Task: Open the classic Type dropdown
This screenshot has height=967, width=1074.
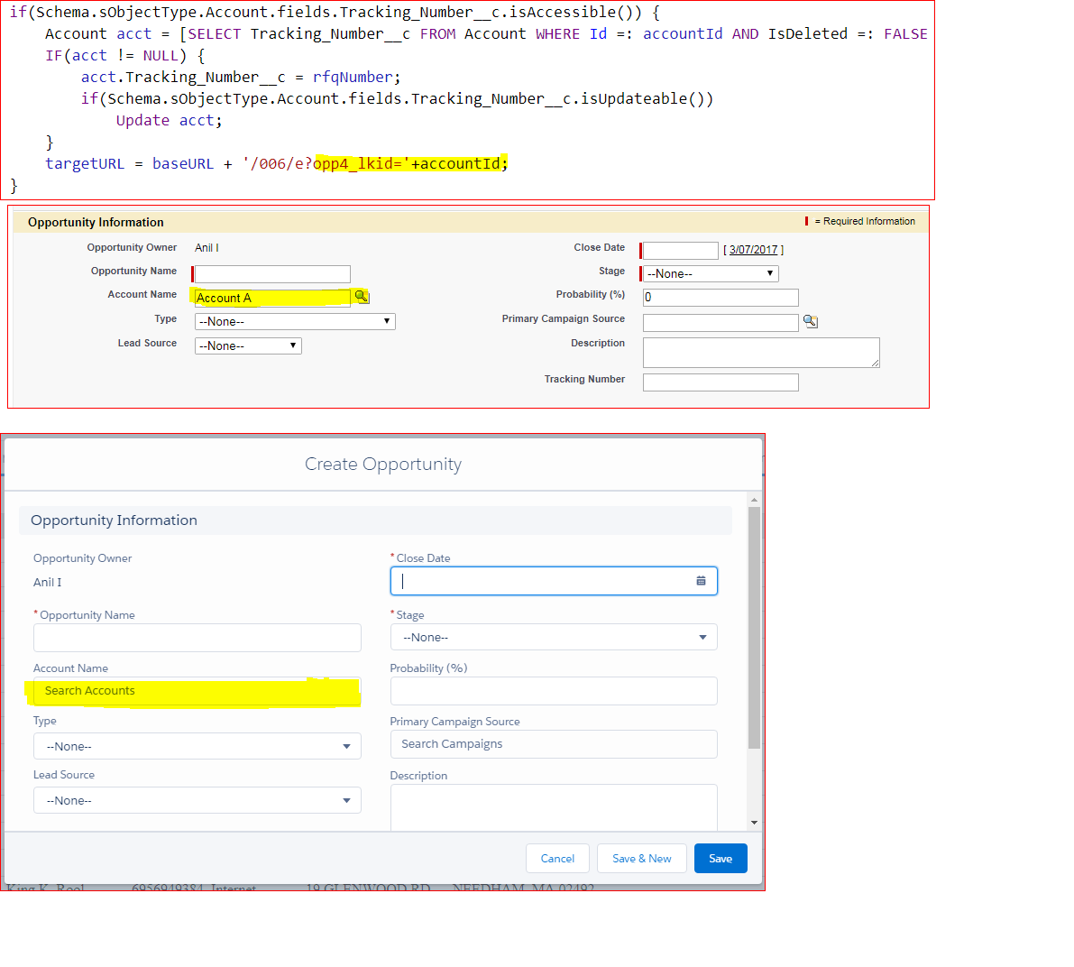Action: click(295, 321)
